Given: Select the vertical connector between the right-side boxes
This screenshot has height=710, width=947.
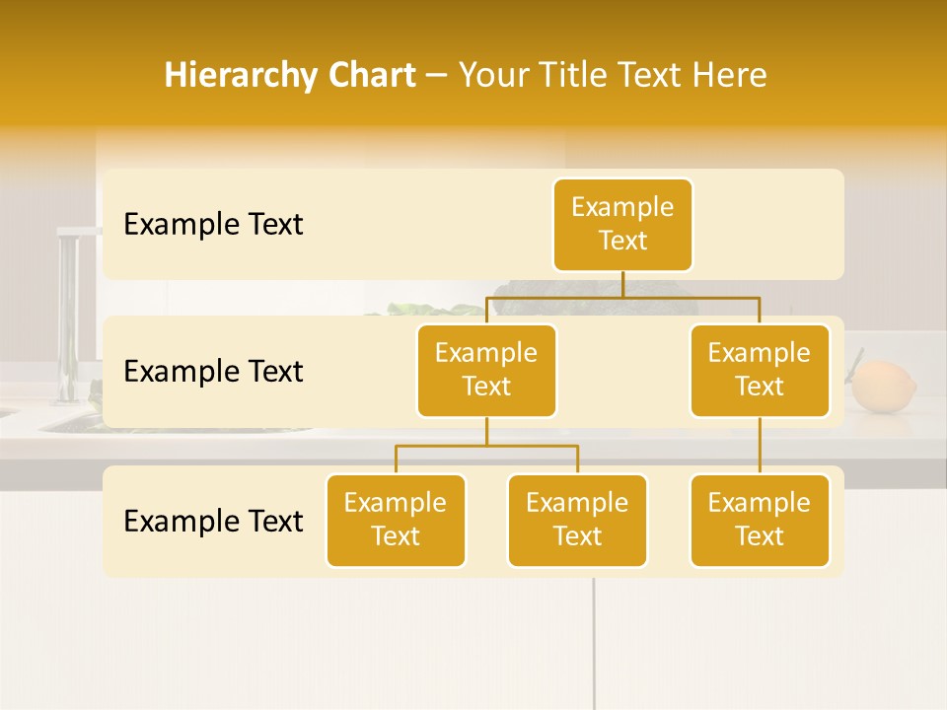Looking at the screenshot, I should [x=760, y=446].
